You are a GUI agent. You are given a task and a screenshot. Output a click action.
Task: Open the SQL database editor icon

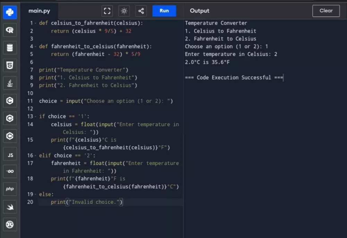coord(10,47)
